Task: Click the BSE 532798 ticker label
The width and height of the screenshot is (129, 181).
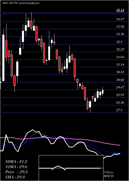Action: pos(10,3)
